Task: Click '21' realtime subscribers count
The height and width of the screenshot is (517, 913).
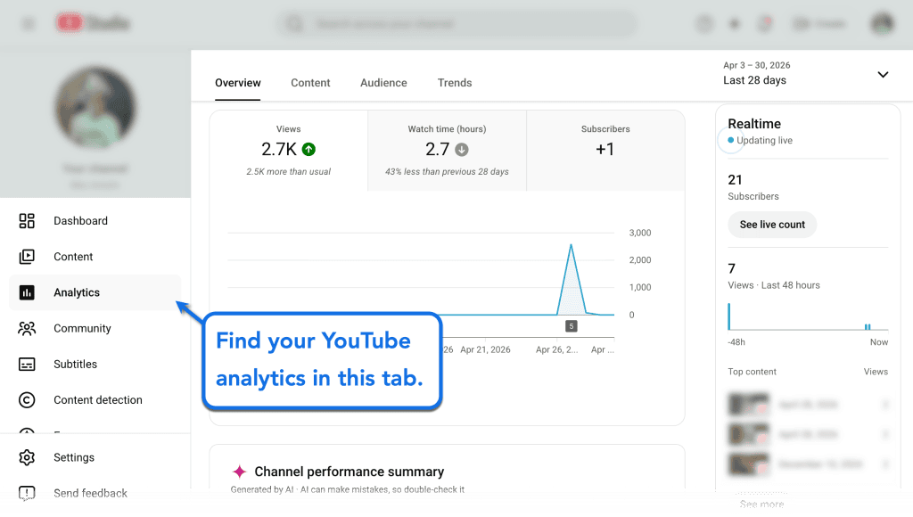Action: [x=735, y=180]
